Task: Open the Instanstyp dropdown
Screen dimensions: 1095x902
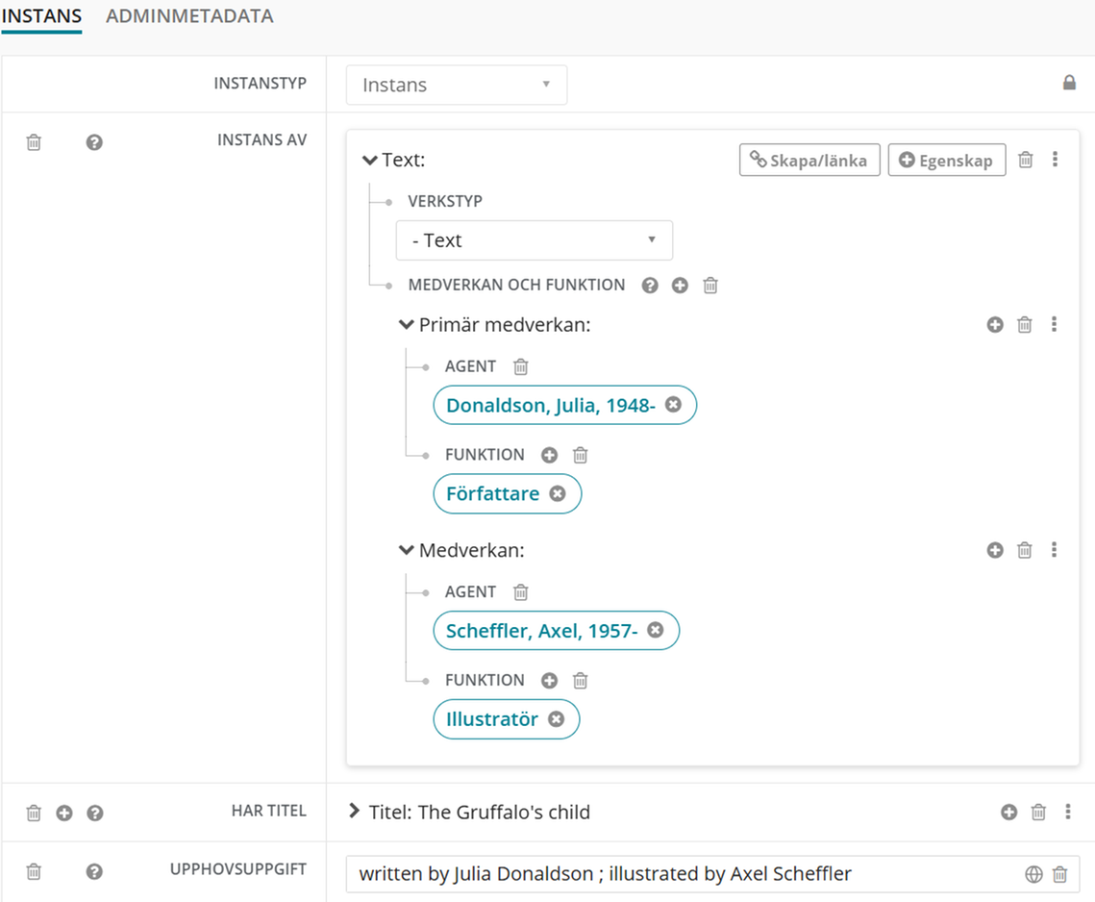Action: [456, 85]
